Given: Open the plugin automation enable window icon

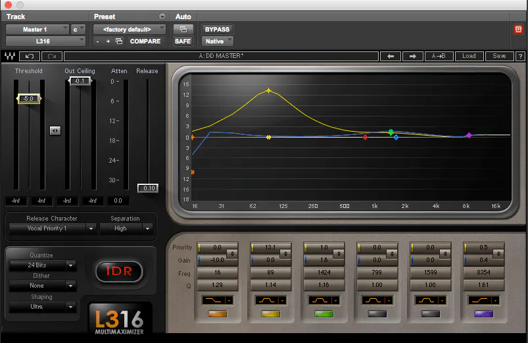Looking at the screenshot, I should click(183, 30).
